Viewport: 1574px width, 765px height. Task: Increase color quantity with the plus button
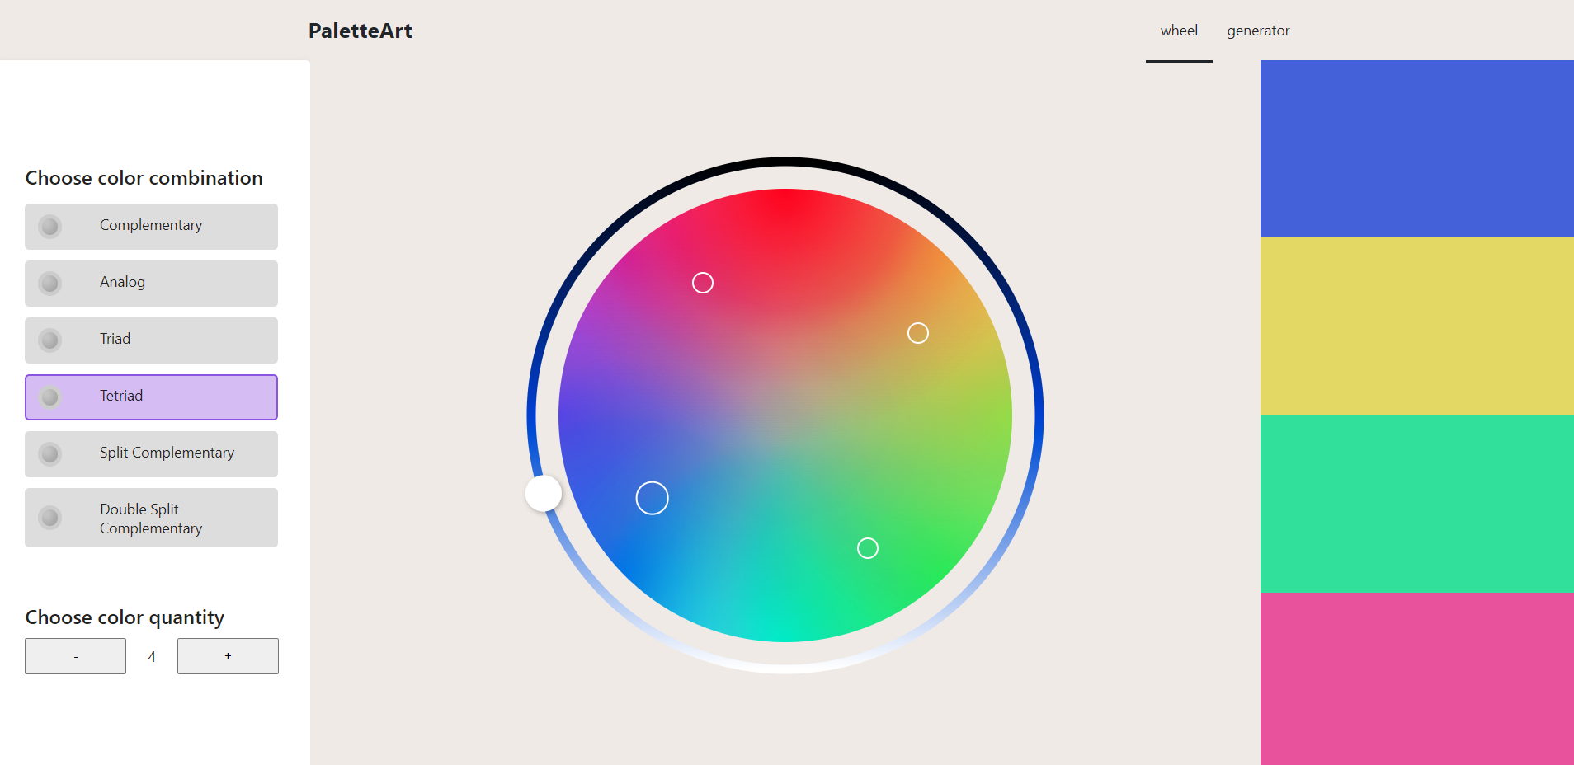[228, 655]
